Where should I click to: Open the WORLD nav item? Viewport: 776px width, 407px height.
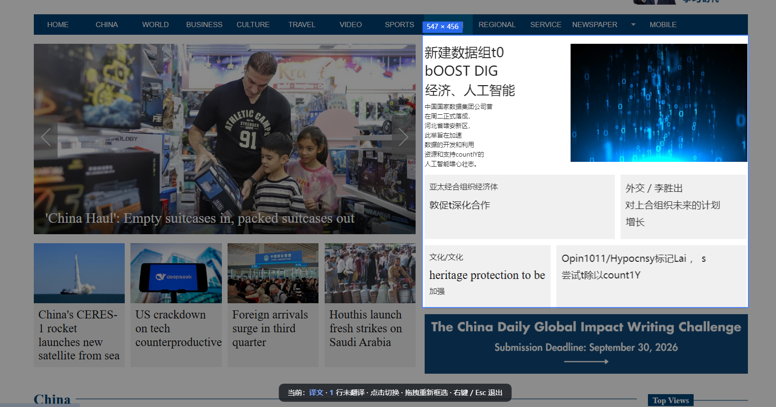155,25
